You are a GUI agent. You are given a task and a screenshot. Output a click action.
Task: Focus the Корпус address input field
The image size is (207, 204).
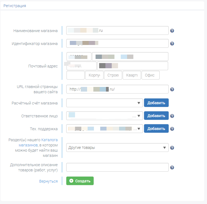point(94,75)
